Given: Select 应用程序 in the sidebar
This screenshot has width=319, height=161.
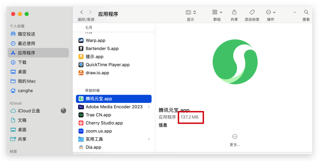Looking at the screenshot, I should pos(38,53).
